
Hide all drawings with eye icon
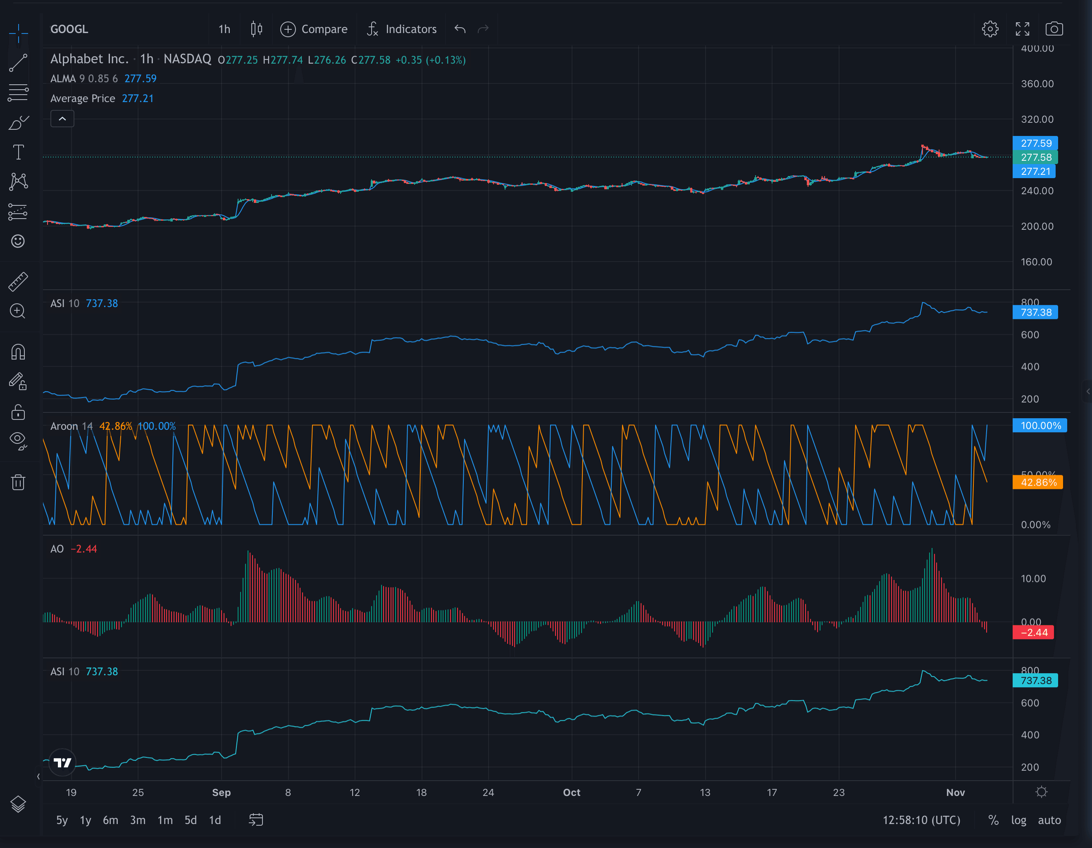(18, 441)
